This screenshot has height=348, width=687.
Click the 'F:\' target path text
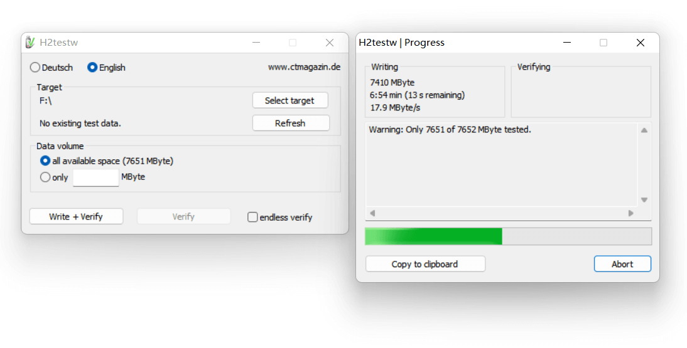click(46, 101)
